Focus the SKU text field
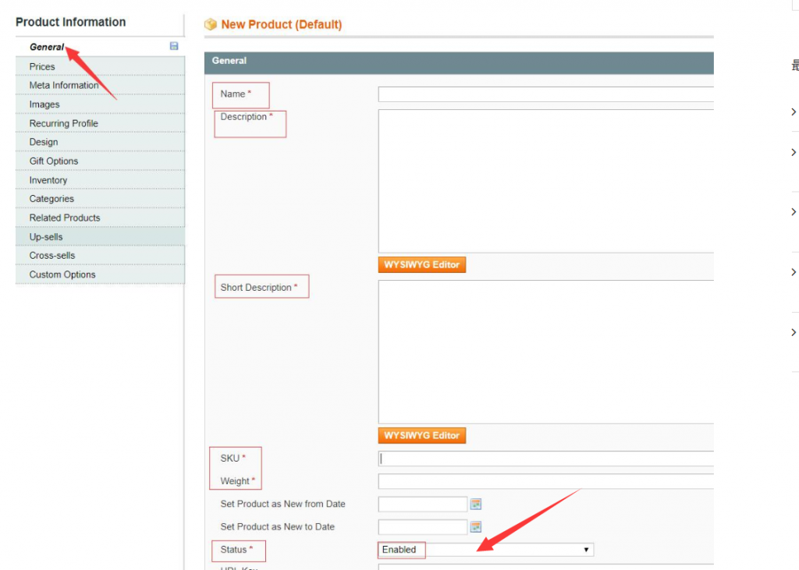The height and width of the screenshot is (570, 799). 546,458
